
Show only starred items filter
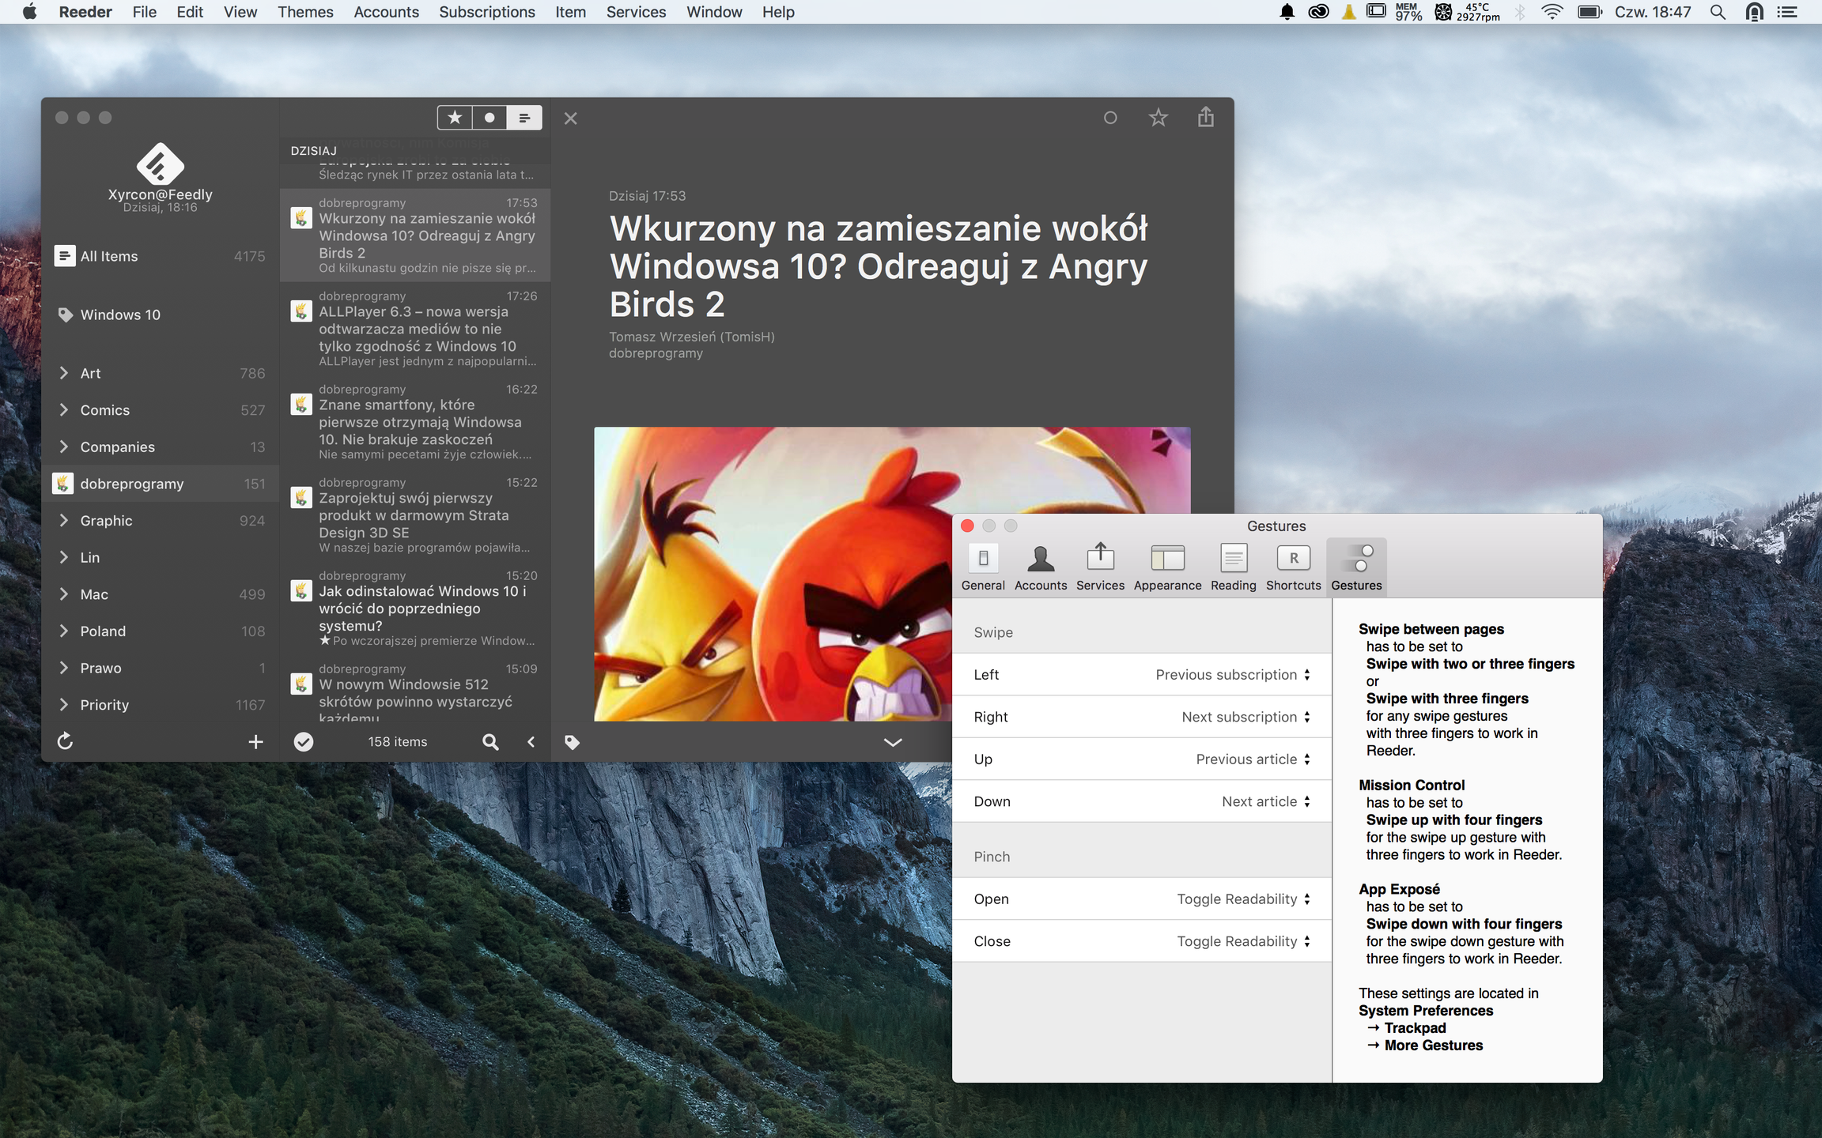tap(455, 118)
